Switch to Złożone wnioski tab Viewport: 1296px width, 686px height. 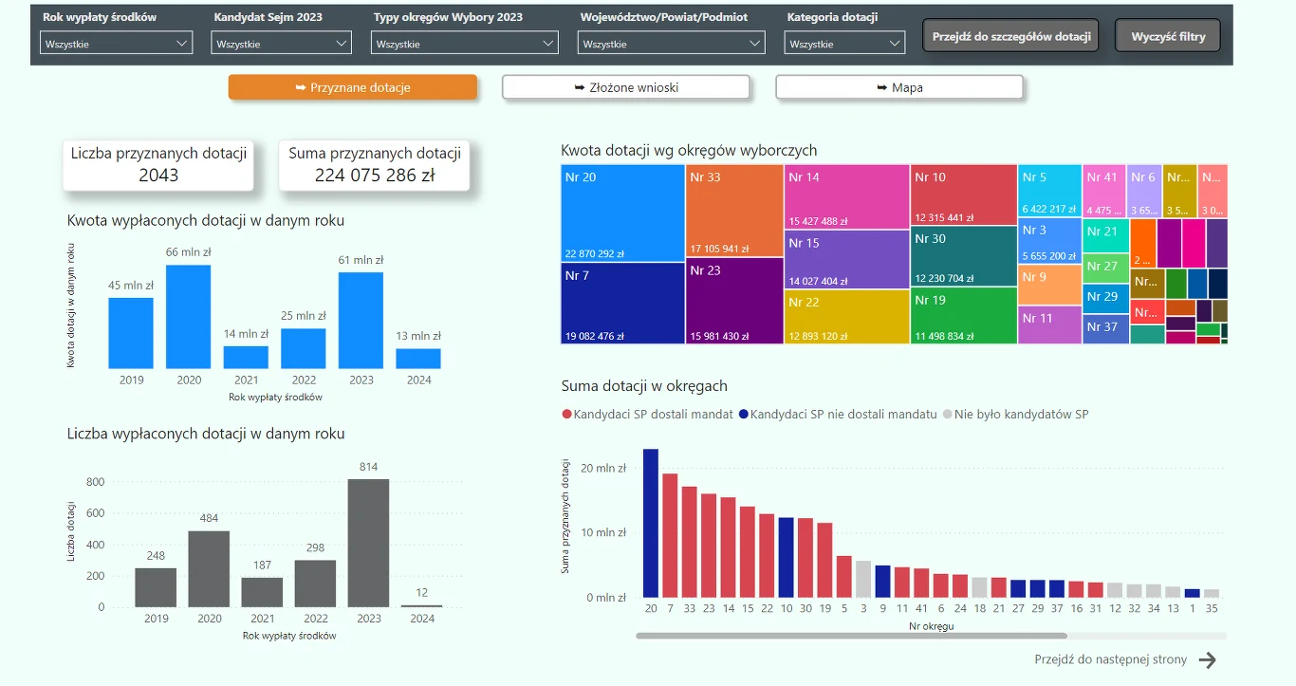[x=626, y=87]
